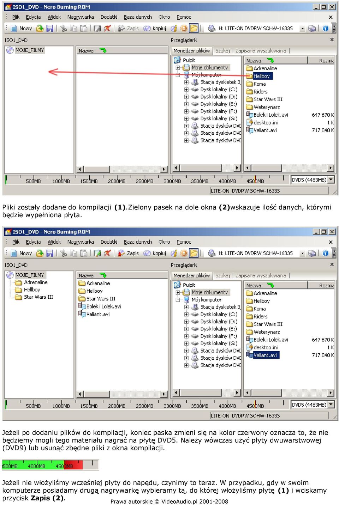Click the Cut scissors icon in the upper window

pyautogui.click(x=64, y=29)
